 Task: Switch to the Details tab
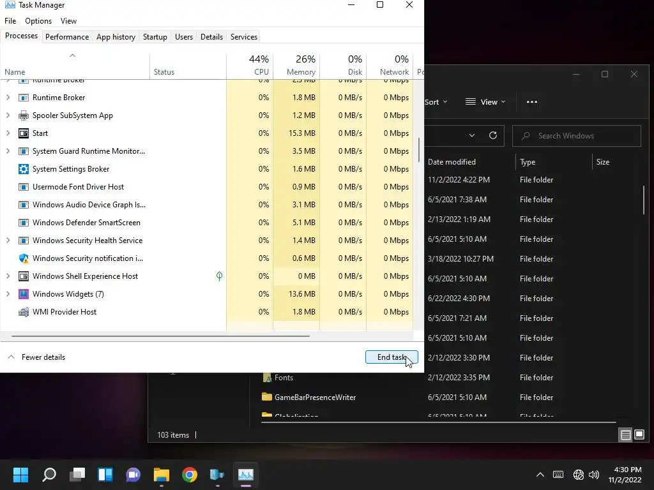(211, 36)
